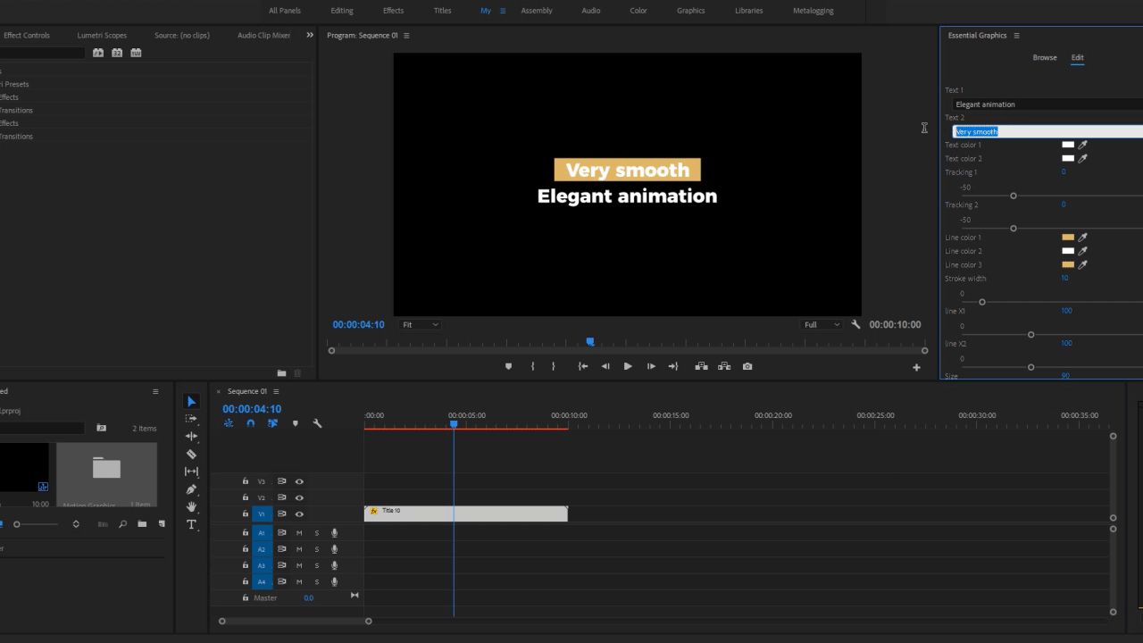Open timeline display settings wrench
This screenshot has width=1143, height=643.
317,423
